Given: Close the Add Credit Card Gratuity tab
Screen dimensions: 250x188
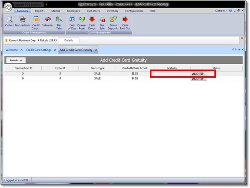Looking at the screenshot, I should (96, 50).
